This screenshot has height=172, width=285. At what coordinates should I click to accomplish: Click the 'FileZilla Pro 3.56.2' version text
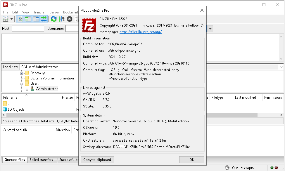113,19
